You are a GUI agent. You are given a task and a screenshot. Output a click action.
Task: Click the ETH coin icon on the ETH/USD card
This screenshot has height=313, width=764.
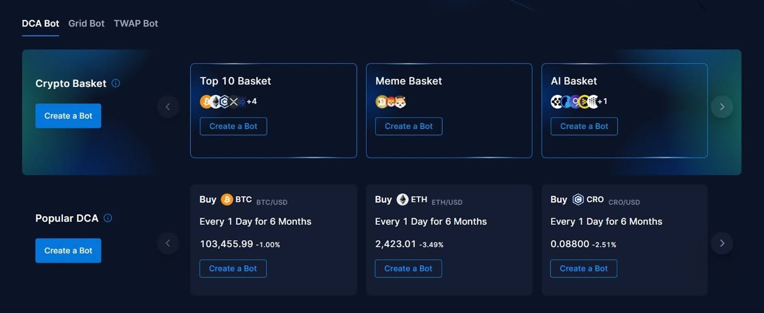[x=402, y=199]
